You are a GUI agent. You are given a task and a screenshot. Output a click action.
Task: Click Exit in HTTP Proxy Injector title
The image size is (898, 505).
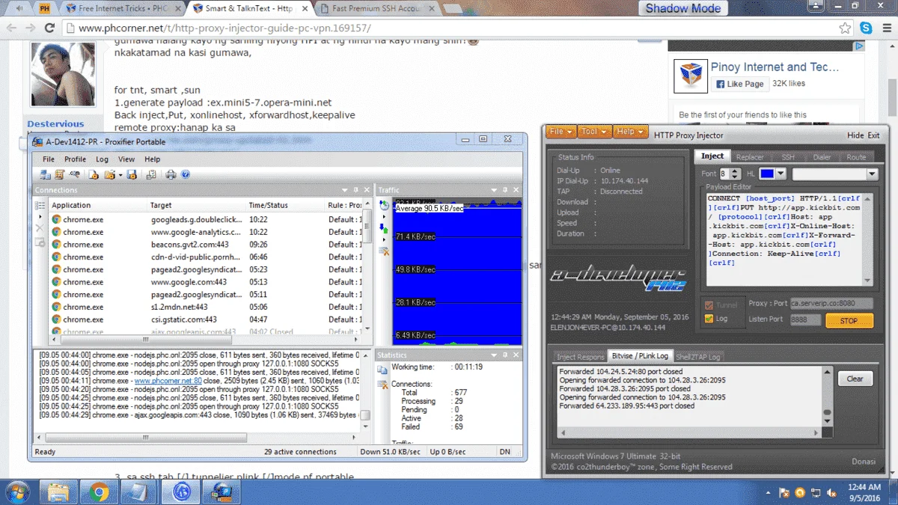tap(873, 135)
